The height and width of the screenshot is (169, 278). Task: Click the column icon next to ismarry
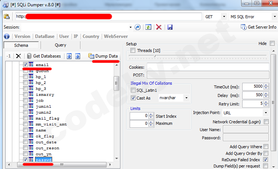coord(31,94)
